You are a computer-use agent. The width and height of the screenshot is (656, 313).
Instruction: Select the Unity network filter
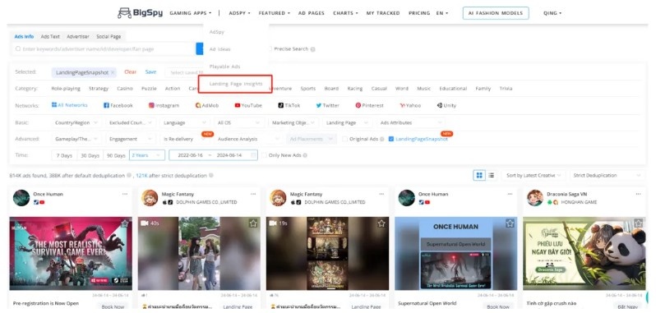446,105
